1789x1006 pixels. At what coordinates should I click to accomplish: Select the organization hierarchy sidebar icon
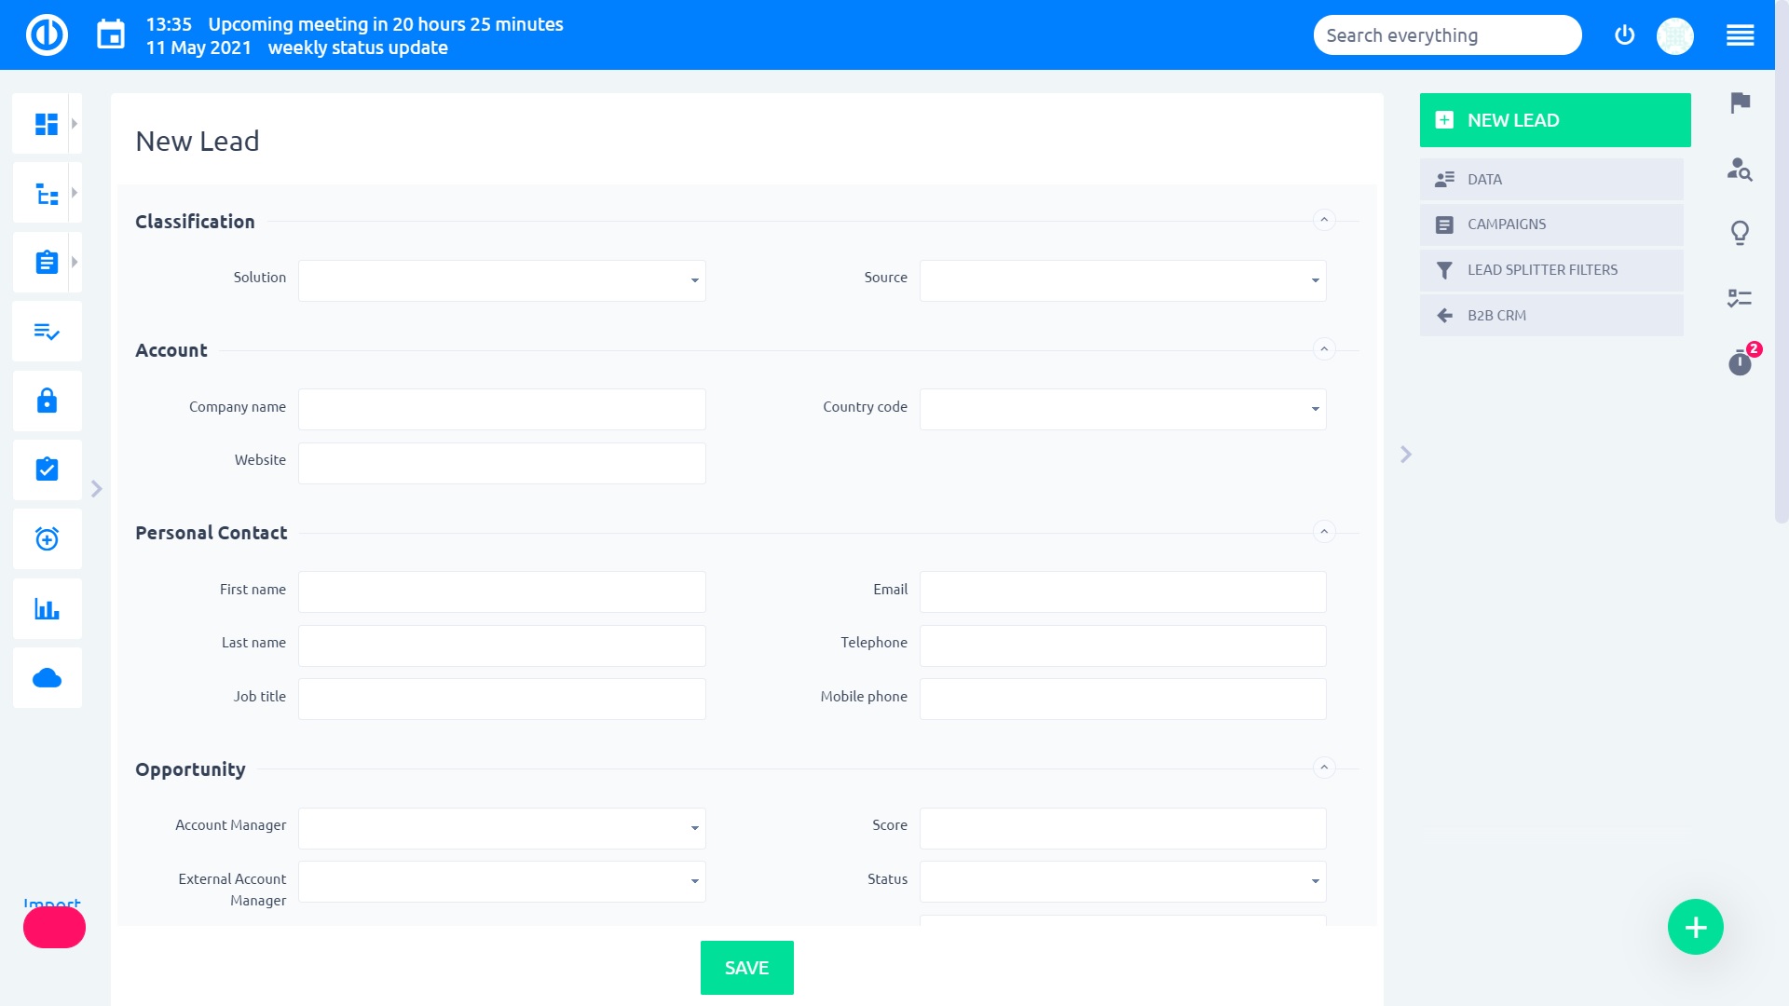point(46,192)
